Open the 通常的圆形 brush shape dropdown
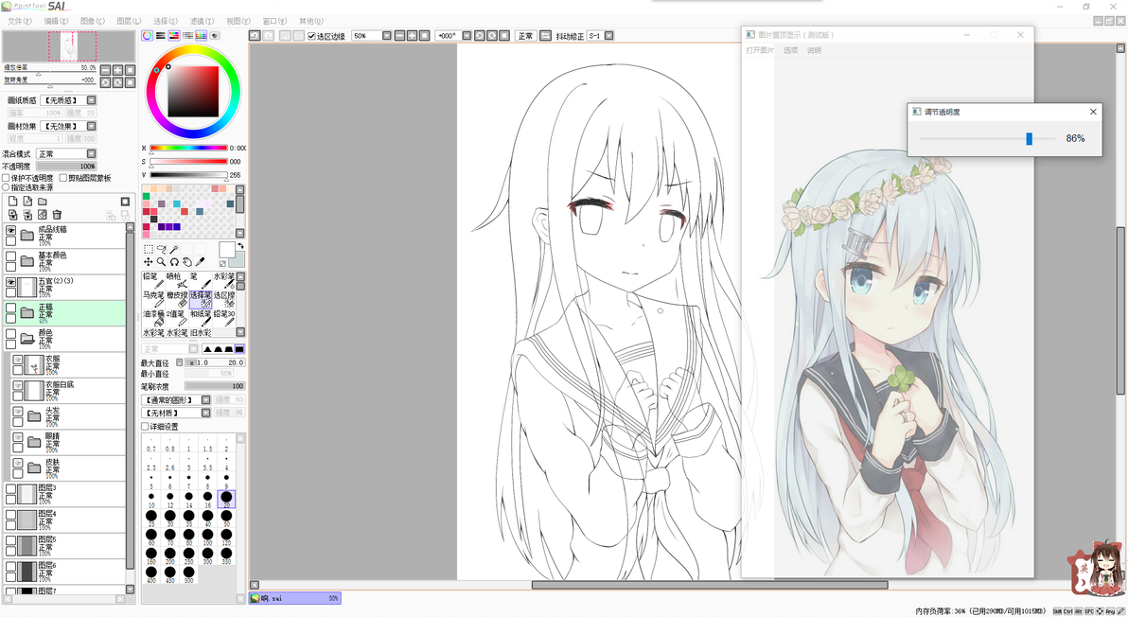1128x617 pixels. click(x=205, y=400)
